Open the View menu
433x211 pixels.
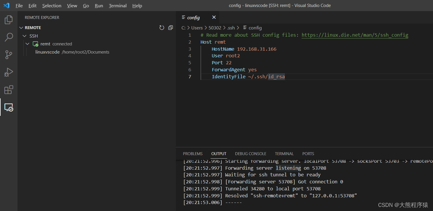point(72,6)
